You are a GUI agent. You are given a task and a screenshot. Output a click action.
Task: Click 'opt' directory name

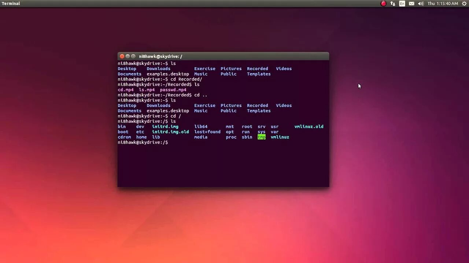(230, 132)
